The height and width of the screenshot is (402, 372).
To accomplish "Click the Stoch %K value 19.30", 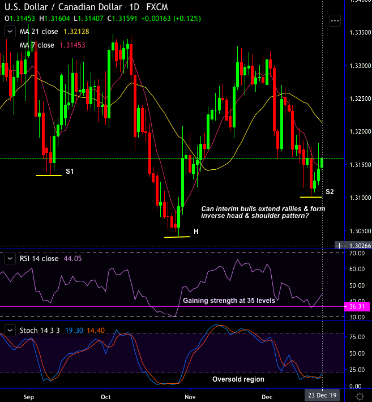I will click(74, 331).
